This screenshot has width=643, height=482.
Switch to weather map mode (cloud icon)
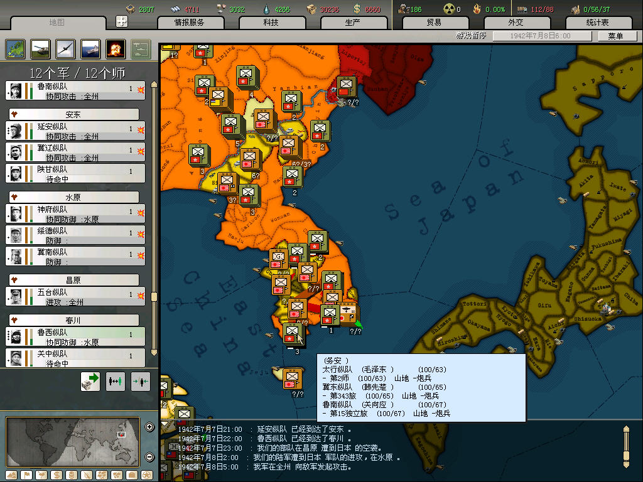click(x=41, y=476)
